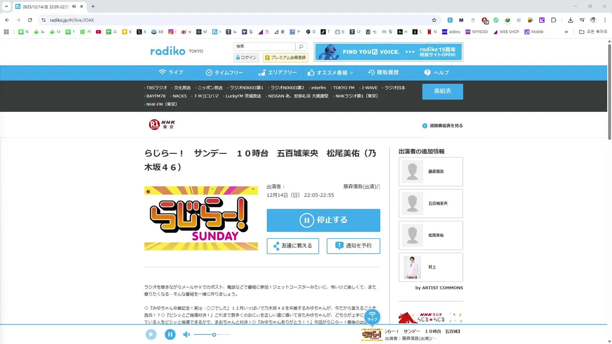This screenshot has width=612, height=344.
Task: Open the ライブ tab
Action: (171, 73)
